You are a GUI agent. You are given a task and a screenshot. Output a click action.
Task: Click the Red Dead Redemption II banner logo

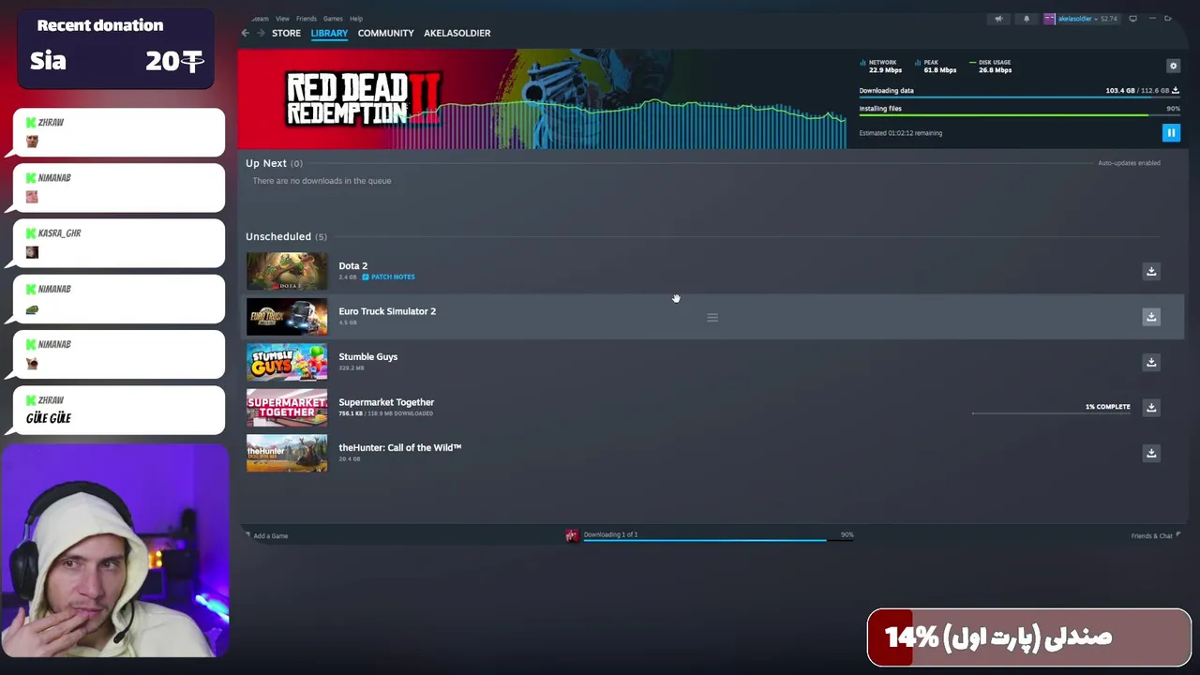pos(363,99)
